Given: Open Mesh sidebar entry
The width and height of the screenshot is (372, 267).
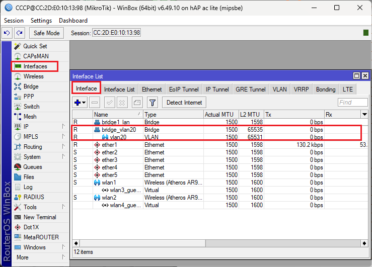Looking at the screenshot, I should [x=30, y=117].
